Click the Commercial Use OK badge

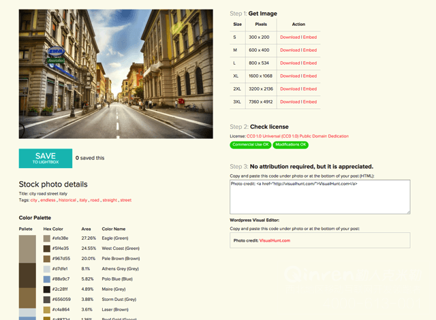pyautogui.click(x=251, y=145)
